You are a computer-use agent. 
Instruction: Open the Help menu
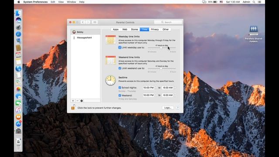[x=82, y=2]
